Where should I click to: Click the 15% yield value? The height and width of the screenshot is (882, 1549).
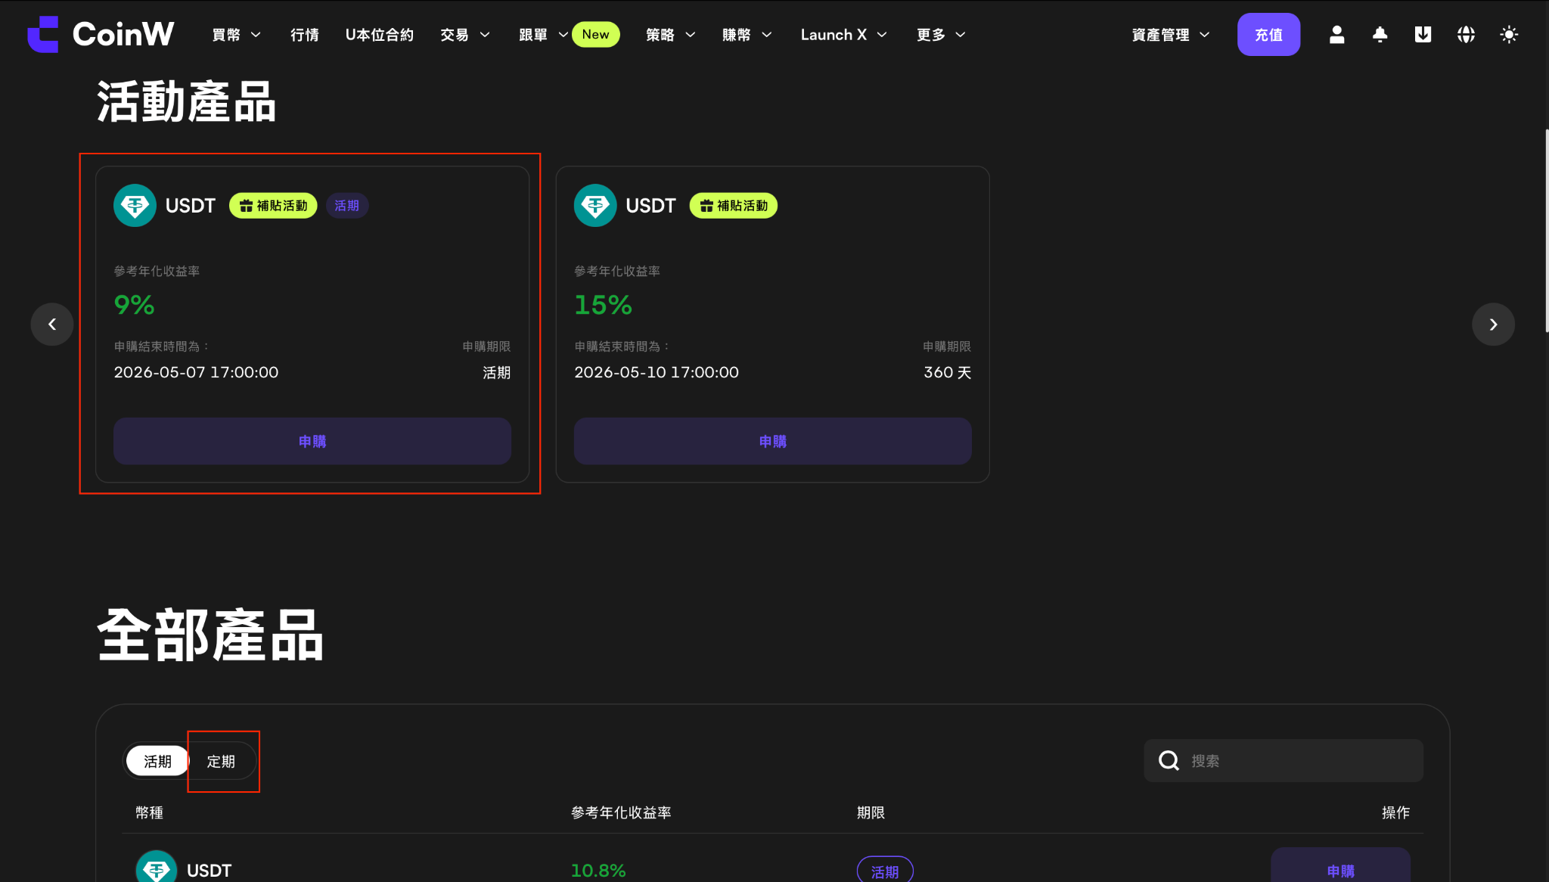[x=603, y=305]
